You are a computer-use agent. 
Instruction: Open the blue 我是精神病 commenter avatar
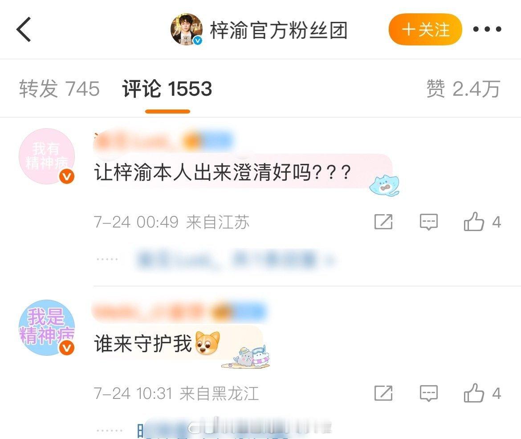(x=46, y=328)
